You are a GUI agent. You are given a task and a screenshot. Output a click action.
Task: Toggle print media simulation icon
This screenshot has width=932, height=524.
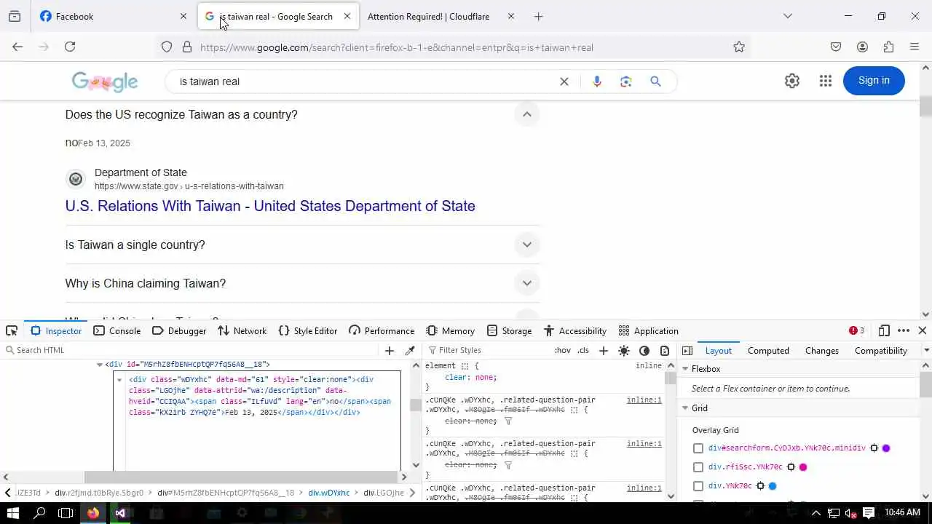click(665, 351)
